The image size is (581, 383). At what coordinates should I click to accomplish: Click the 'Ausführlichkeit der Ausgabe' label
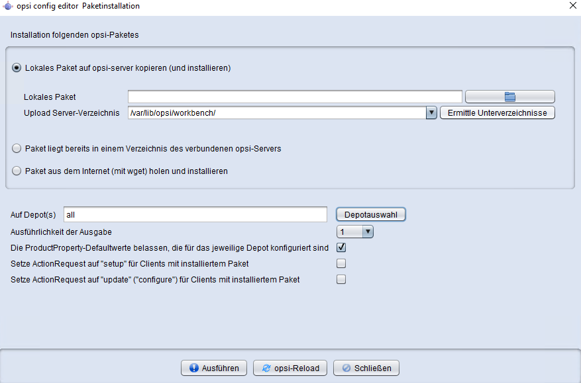[61, 232]
